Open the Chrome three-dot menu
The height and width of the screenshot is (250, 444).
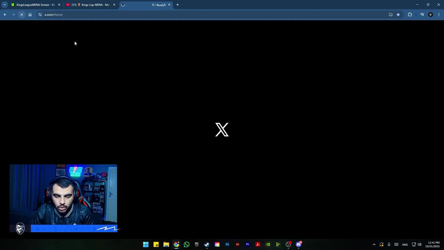pos(439,15)
